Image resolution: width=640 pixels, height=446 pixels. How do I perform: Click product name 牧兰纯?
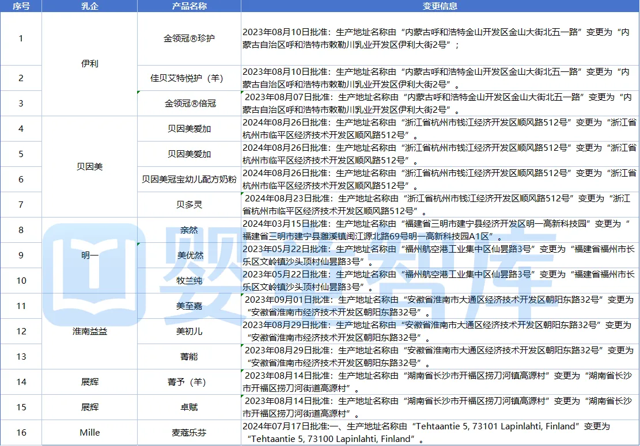point(189,280)
